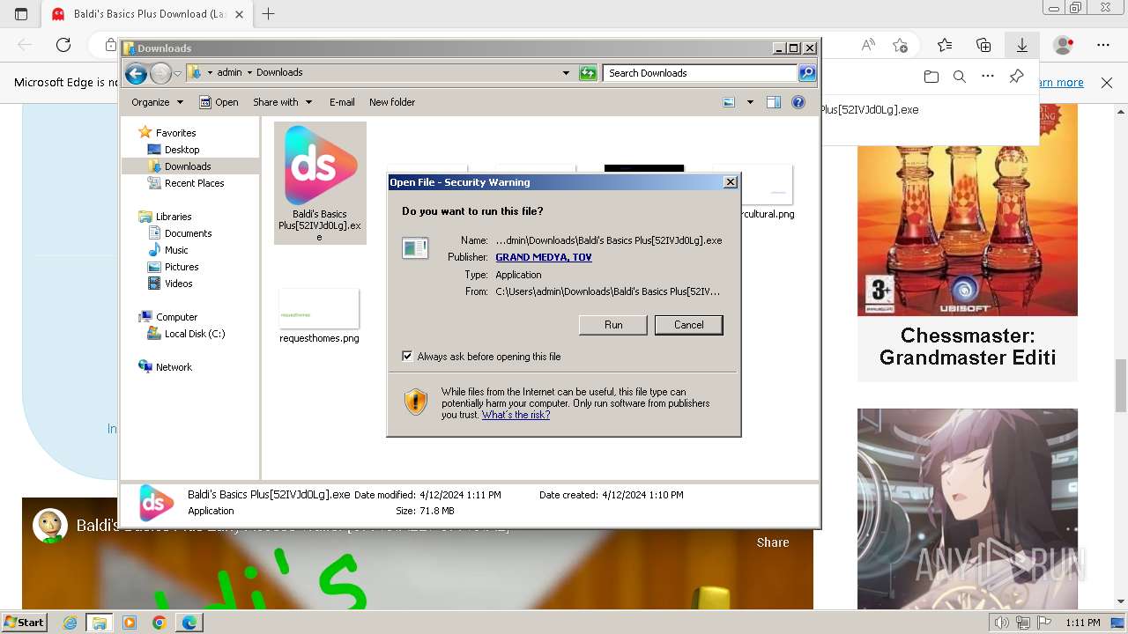The height and width of the screenshot is (634, 1128).
Task: Click E-mail in the Explorer toolbar
Action: tap(342, 102)
